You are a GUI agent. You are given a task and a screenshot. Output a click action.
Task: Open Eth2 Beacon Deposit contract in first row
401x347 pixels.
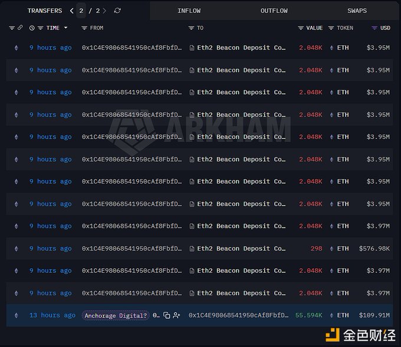pos(241,48)
